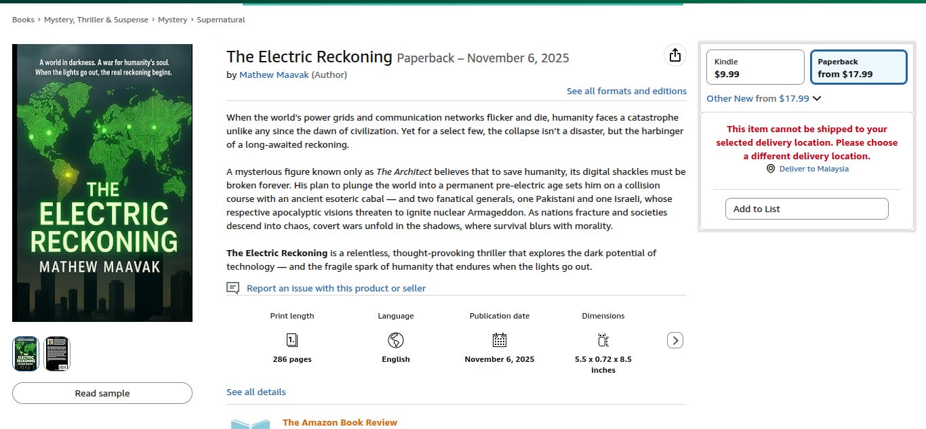Viewport: 926px width, 429px height.
Task: Click the report issue speech-bubble icon
Action: tap(233, 288)
